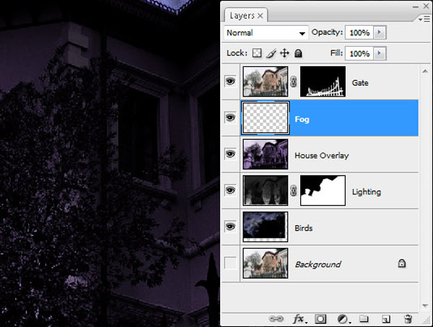Hide the Gate layer

coord(230,81)
